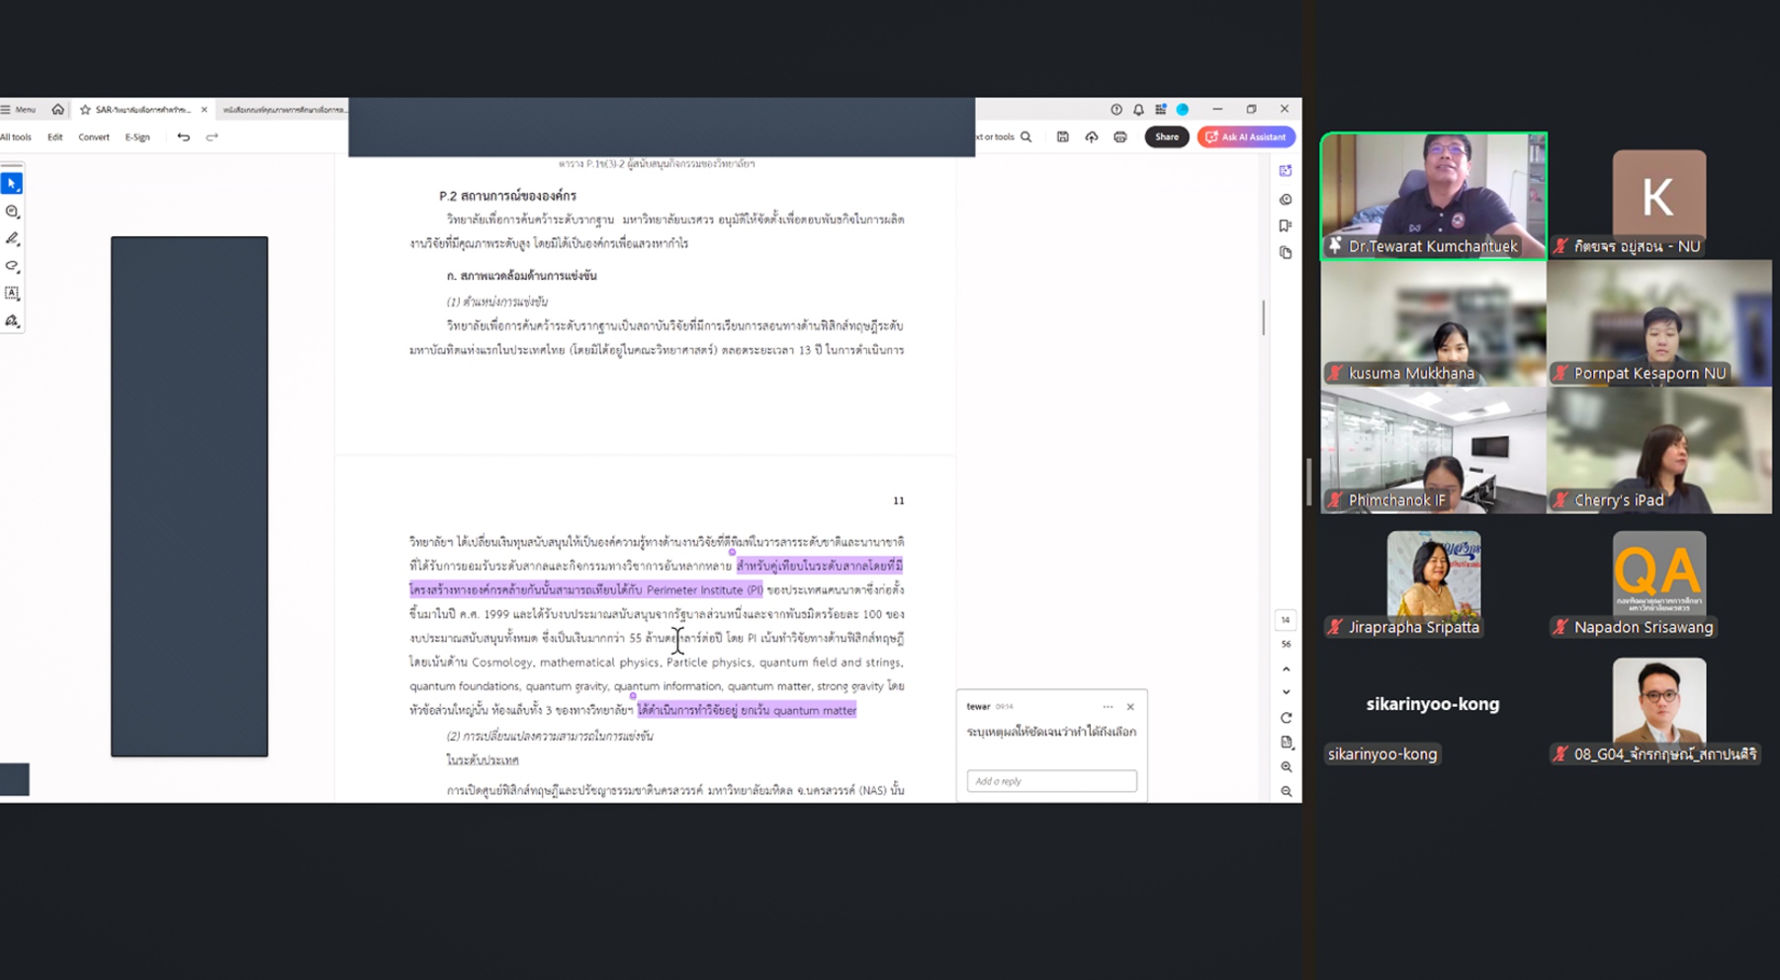Open the fill and sign tool
Screen dimensions: 1780x980
point(12,320)
